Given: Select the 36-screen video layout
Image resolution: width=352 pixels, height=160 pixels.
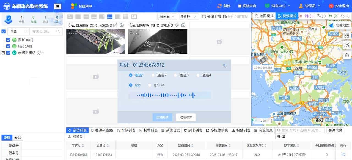Looking at the screenshot, I should click(134, 16).
